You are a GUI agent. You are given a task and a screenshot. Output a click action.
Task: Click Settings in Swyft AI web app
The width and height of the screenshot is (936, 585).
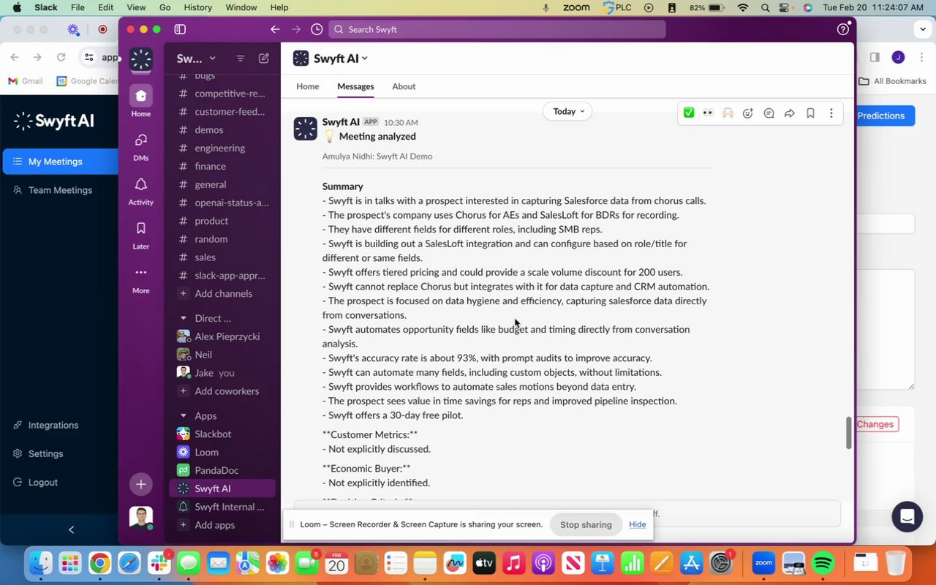point(45,454)
